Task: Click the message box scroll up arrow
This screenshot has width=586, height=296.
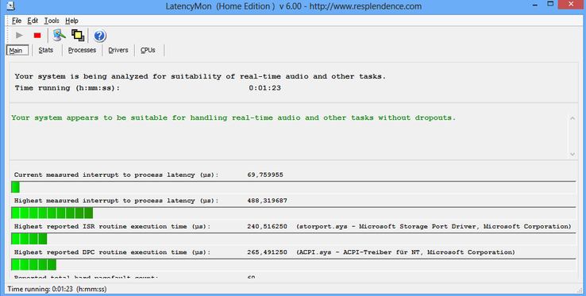Action: [573, 118]
